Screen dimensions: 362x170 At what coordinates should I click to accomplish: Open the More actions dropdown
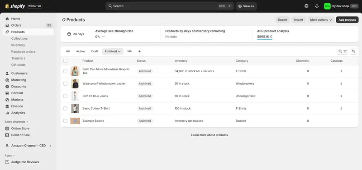321,20
